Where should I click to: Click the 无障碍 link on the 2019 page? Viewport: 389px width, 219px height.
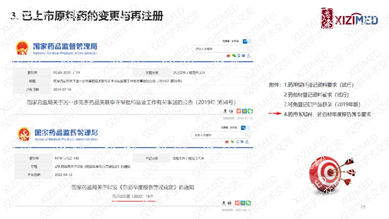click(x=226, y=41)
